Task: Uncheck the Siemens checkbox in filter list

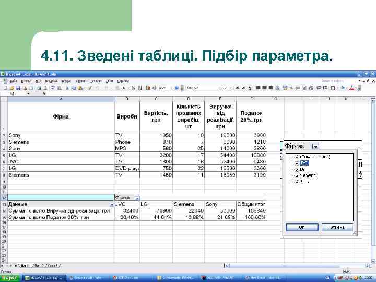Action: click(297, 176)
